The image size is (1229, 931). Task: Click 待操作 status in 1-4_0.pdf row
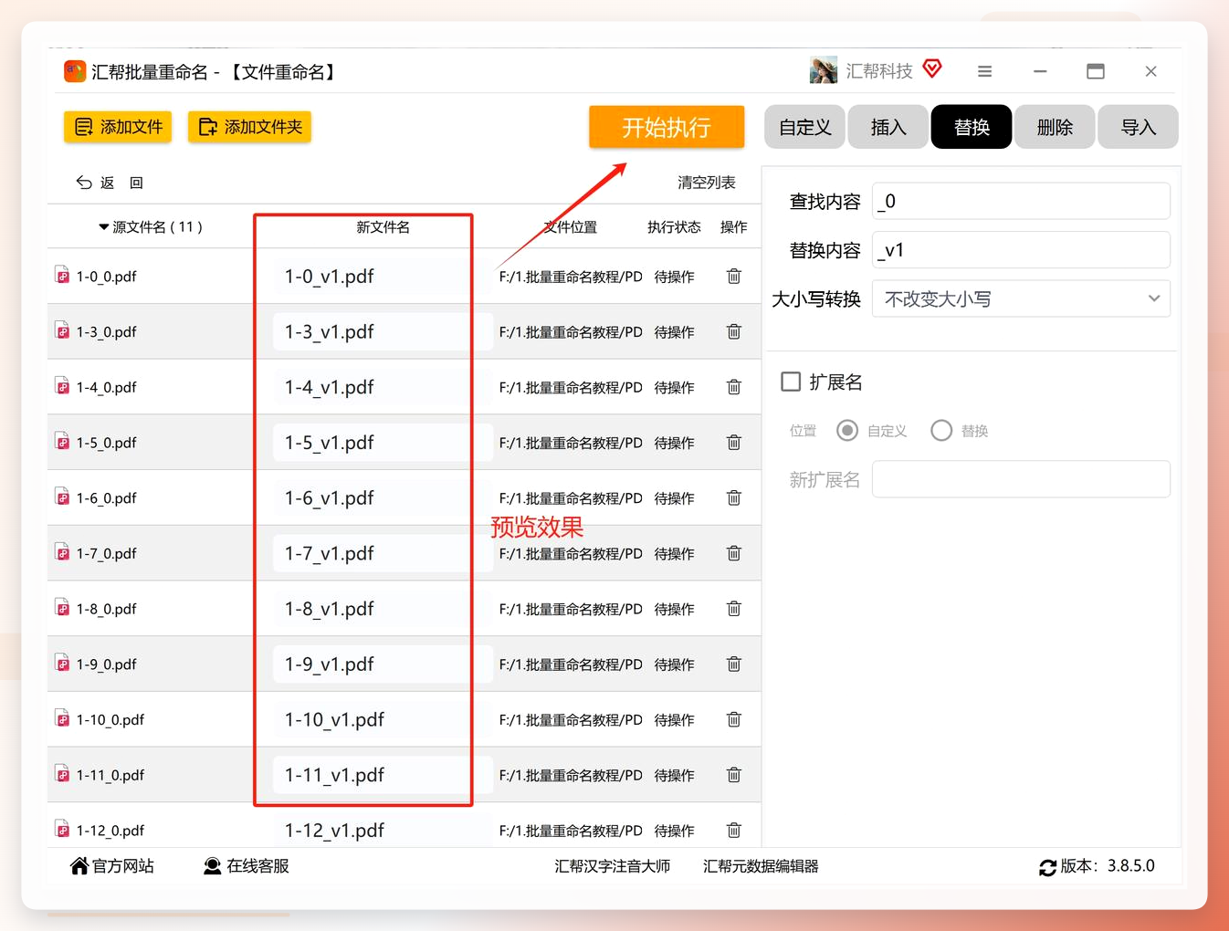pyautogui.click(x=674, y=388)
